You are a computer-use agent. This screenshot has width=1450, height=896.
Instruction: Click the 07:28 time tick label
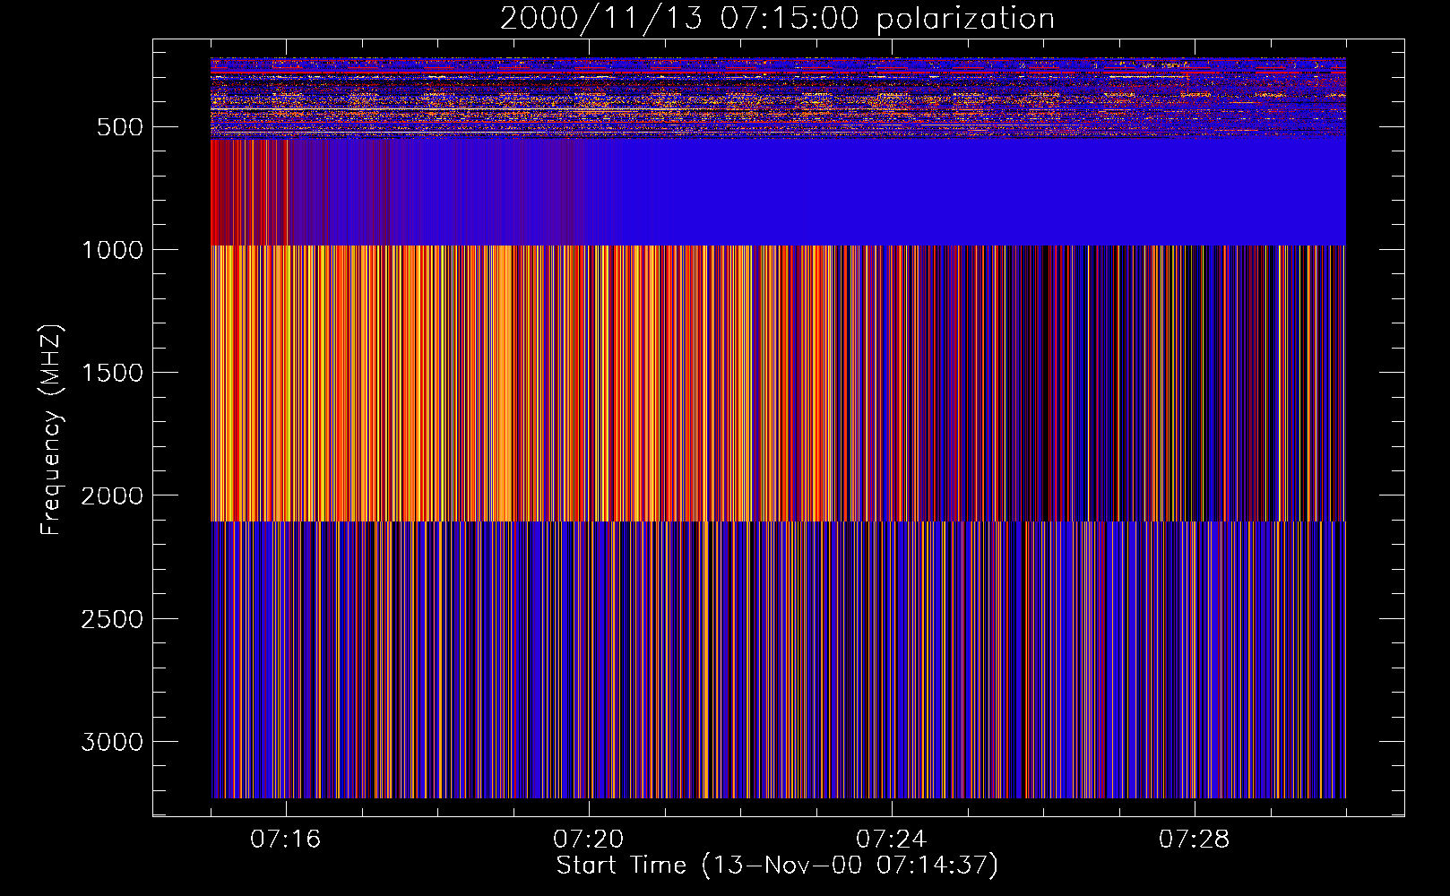[x=1195, y=840]
